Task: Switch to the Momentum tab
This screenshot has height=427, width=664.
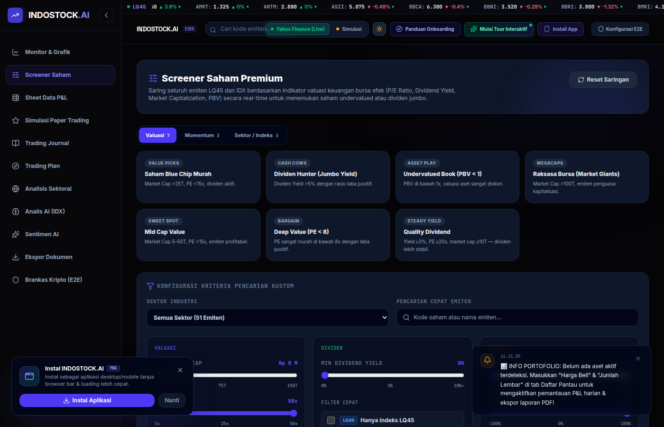Action: coord(202,135)
